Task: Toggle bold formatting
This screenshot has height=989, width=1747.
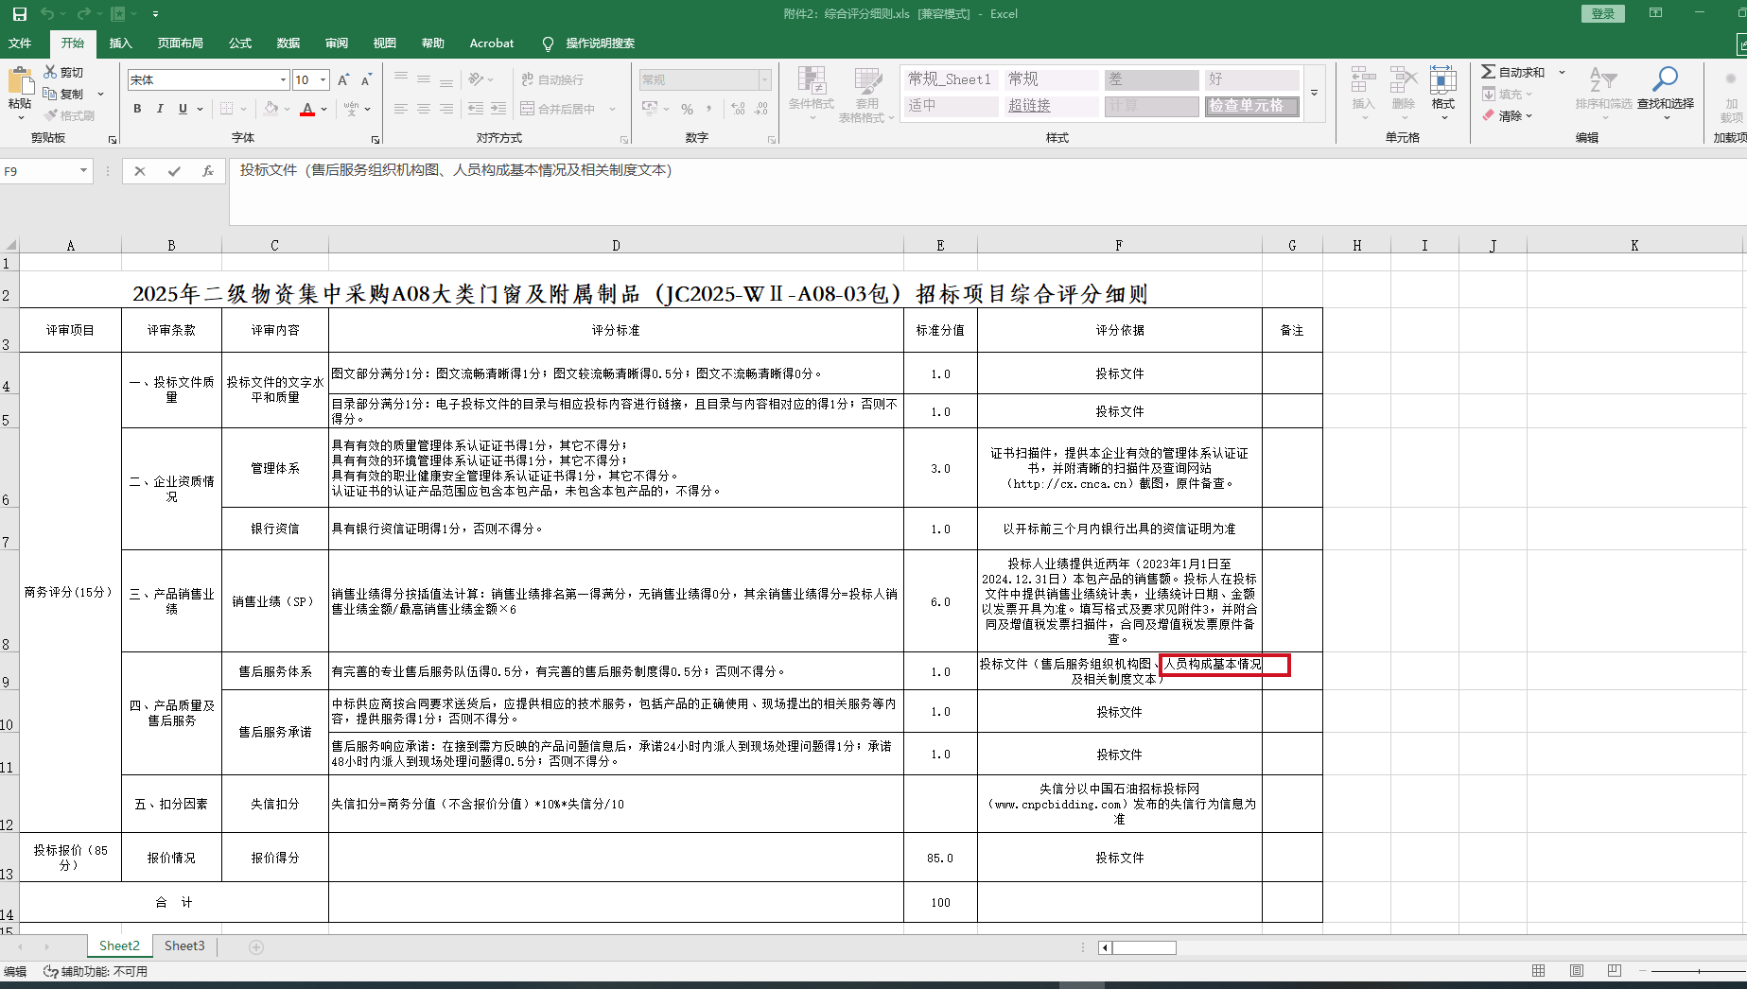Action: tap(138, 110)
